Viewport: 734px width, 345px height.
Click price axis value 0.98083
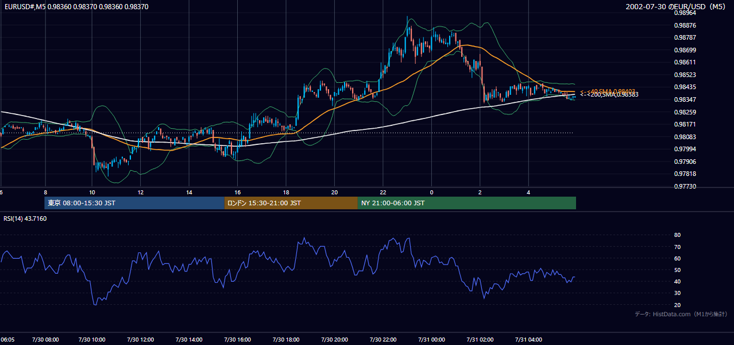[x=686, y=137]
